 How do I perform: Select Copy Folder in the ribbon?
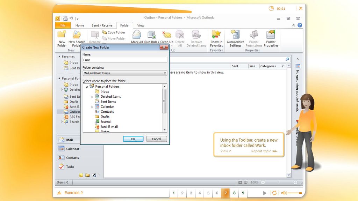(114, 32)
